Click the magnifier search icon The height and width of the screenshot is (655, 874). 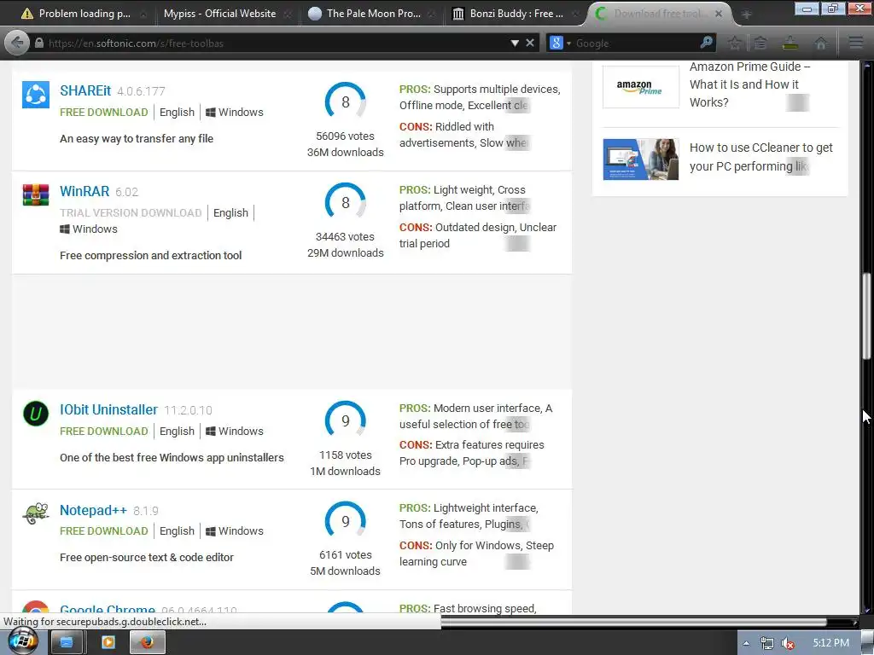(x=706, y=43)
